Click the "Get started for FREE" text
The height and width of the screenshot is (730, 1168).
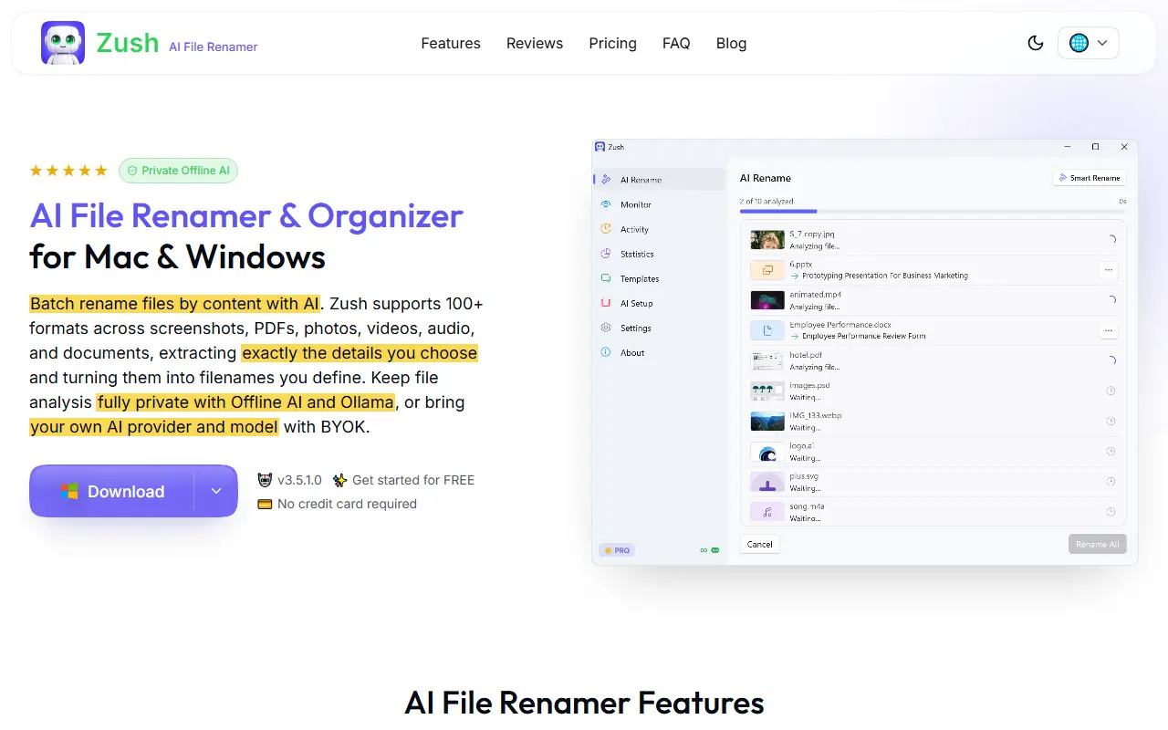(x=413, y=480)
